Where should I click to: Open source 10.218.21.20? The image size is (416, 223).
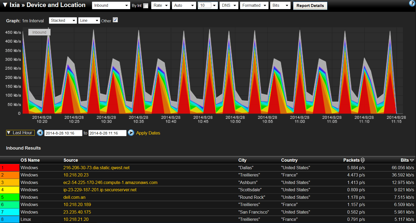[x=76, y=219]
